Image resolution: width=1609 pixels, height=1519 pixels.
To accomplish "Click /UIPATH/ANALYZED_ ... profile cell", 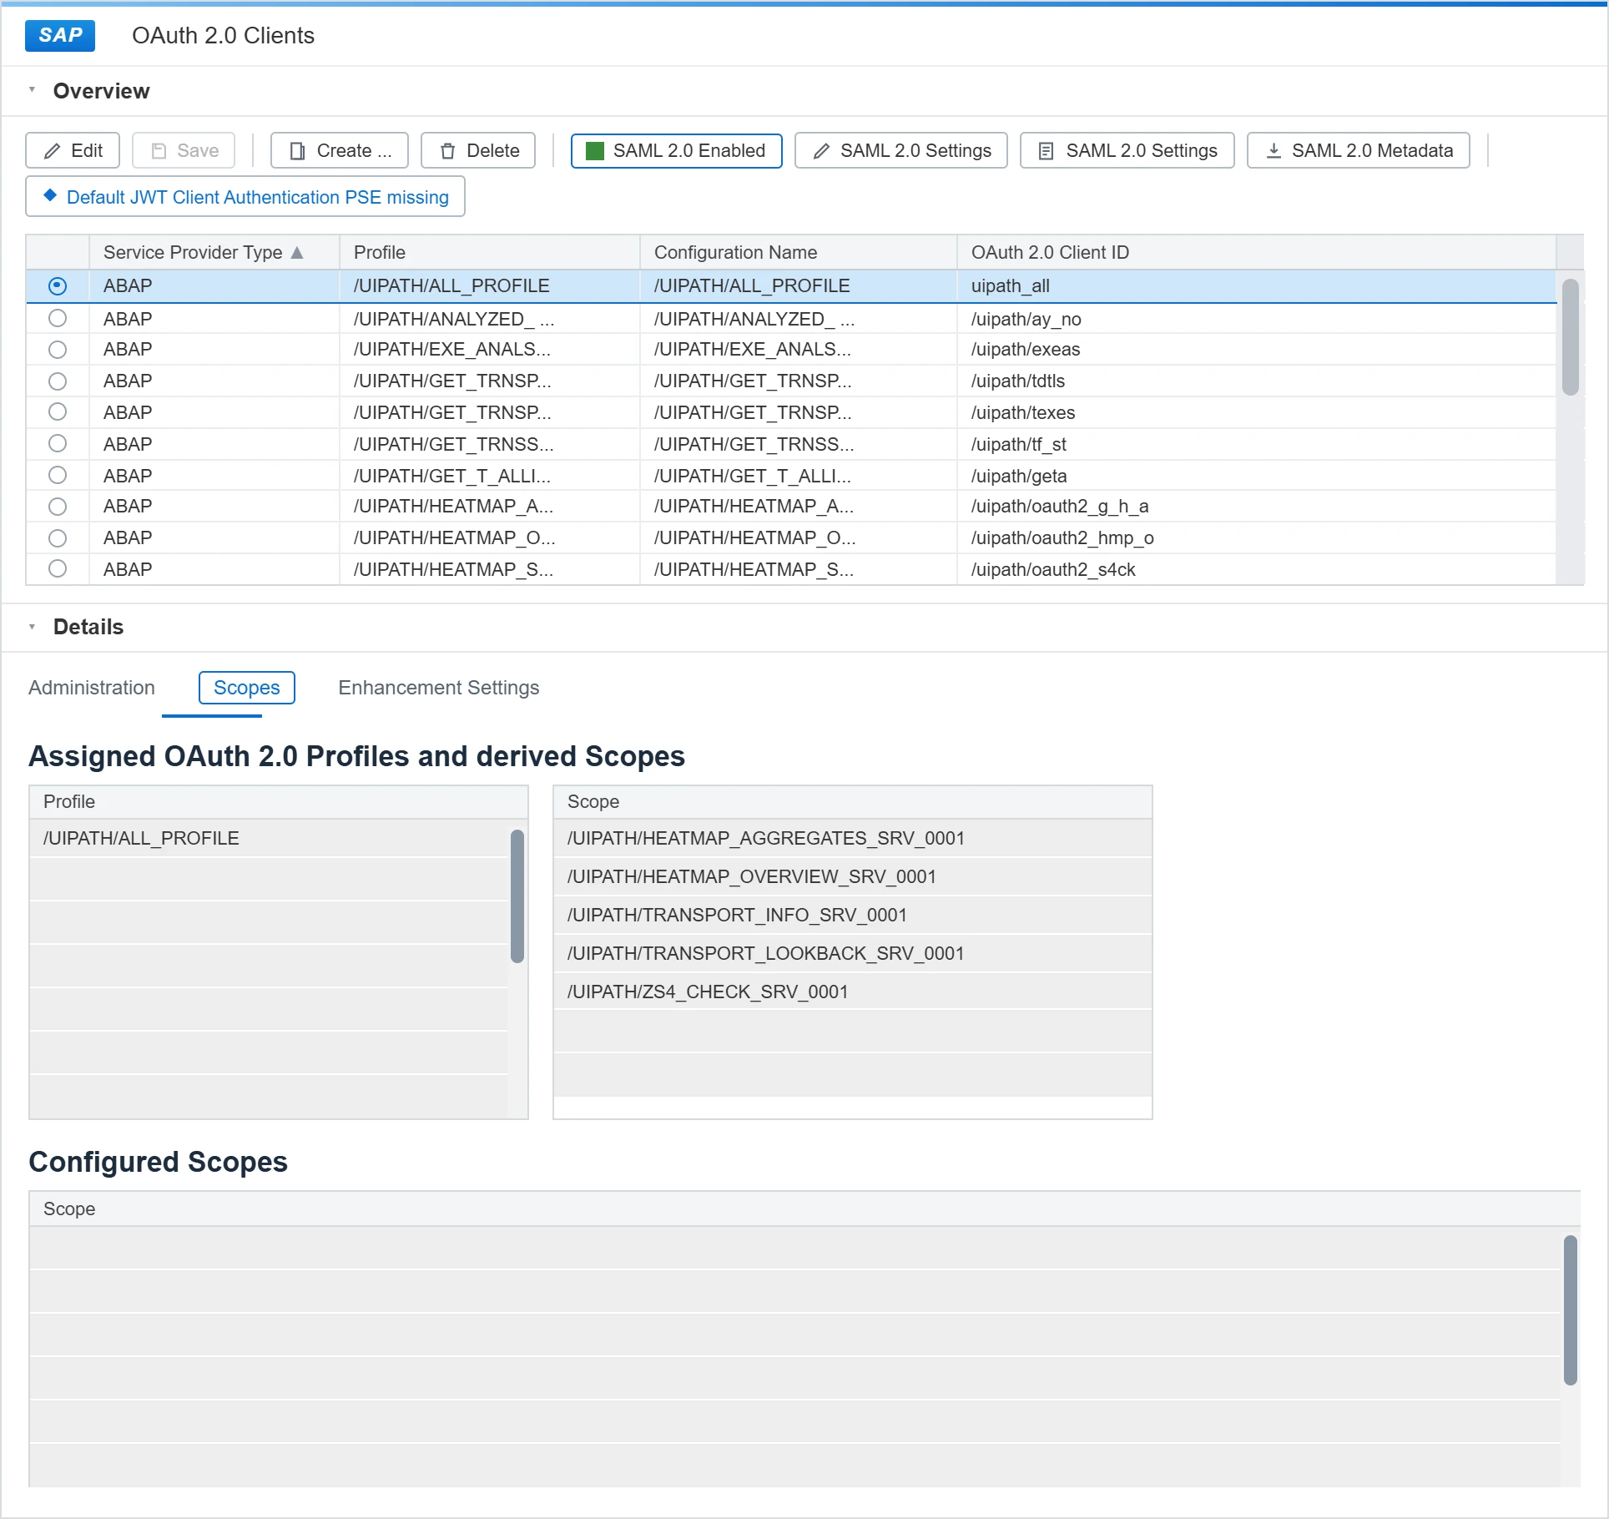I will (x=490, y=318).
